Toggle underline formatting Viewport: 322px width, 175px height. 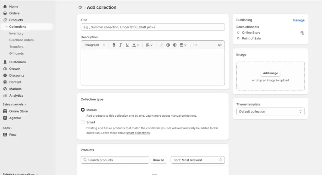click(x=127, y=45)
